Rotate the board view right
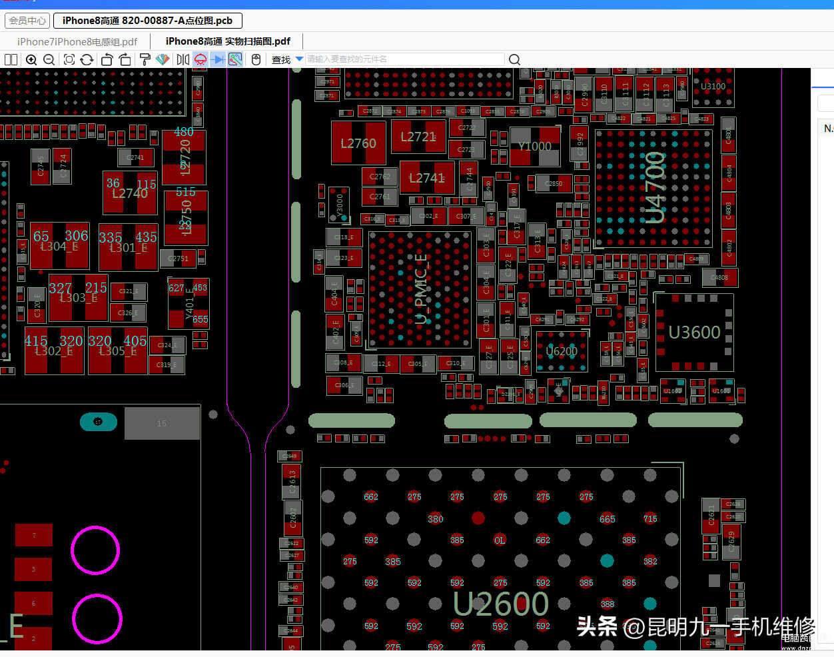 [125, 60]
